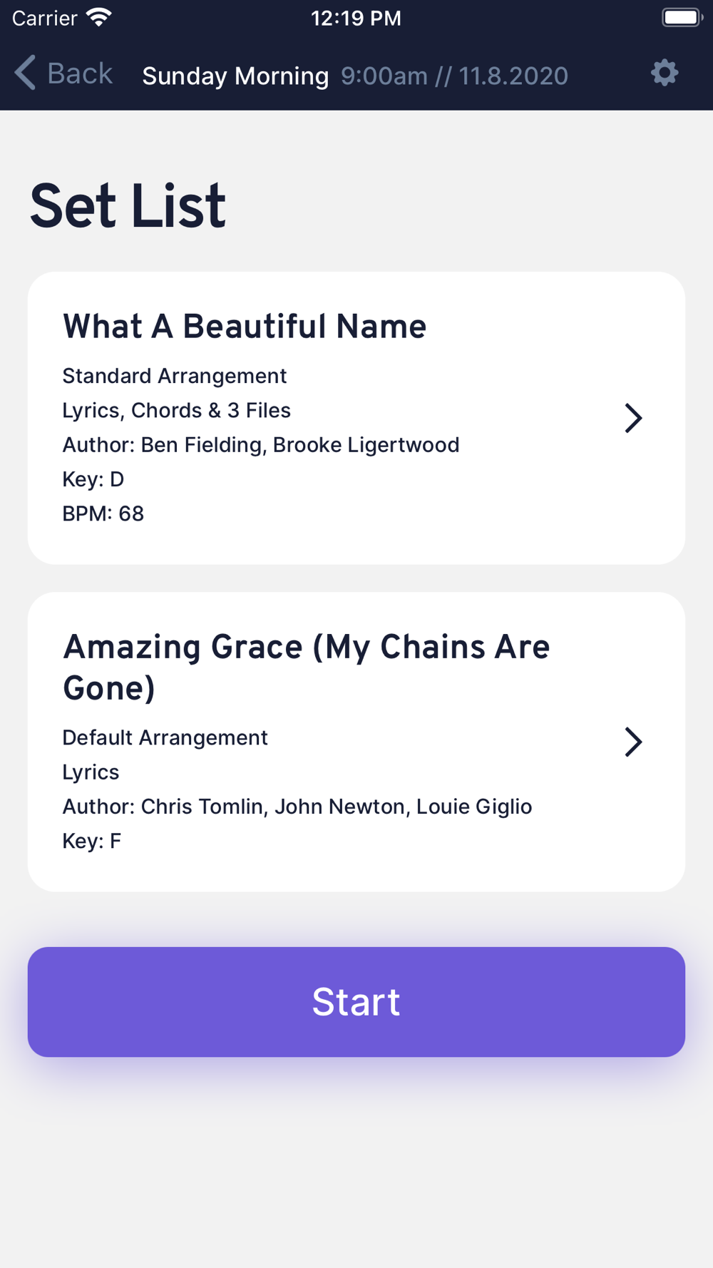Select the Standard Arrangement line

(x=175, y=376)
